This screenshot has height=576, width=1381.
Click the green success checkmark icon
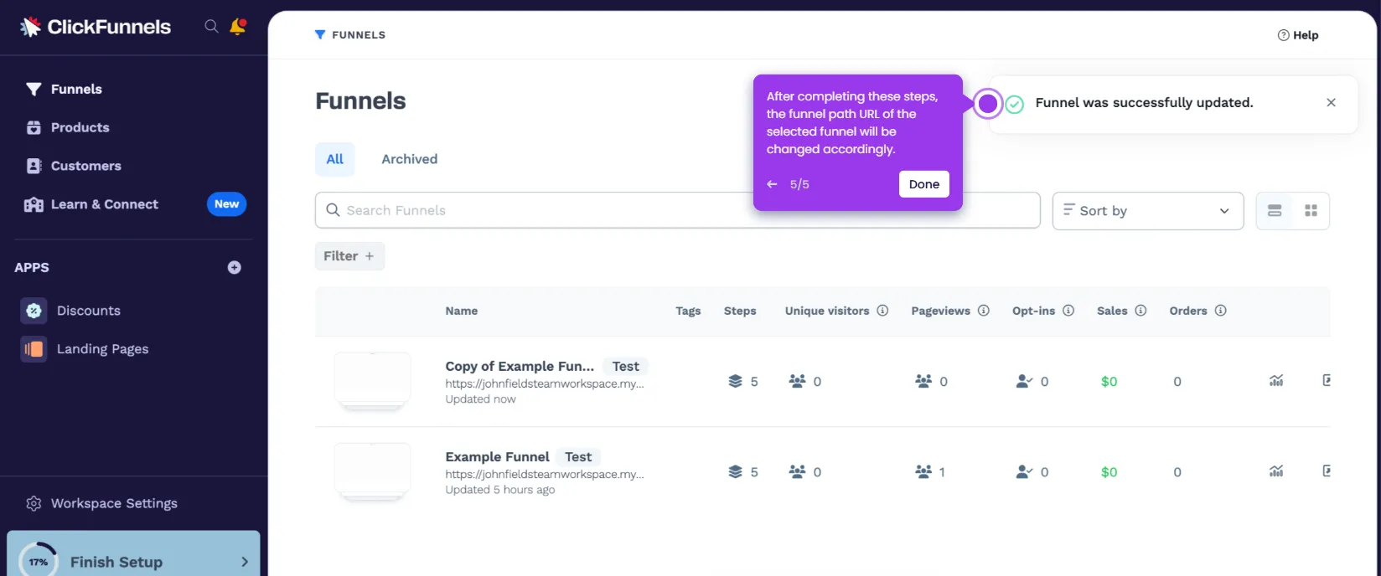(x=1015, y=104)
